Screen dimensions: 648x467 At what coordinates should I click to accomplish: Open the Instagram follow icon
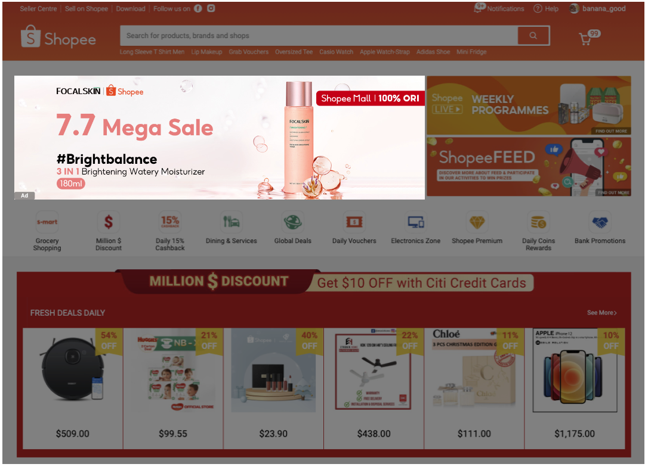click(211, 8)
